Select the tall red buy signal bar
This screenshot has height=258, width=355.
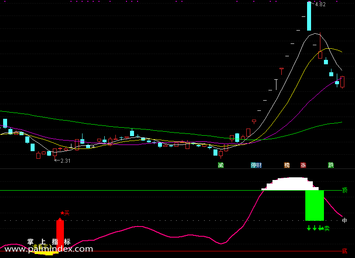60,235
